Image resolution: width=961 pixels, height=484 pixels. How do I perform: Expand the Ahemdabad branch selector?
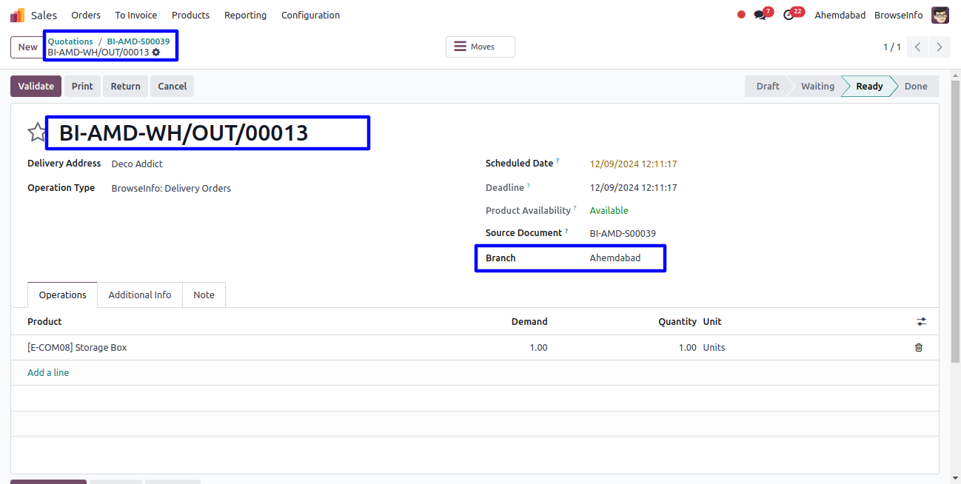pyautogui.click(x=840, y=15)
